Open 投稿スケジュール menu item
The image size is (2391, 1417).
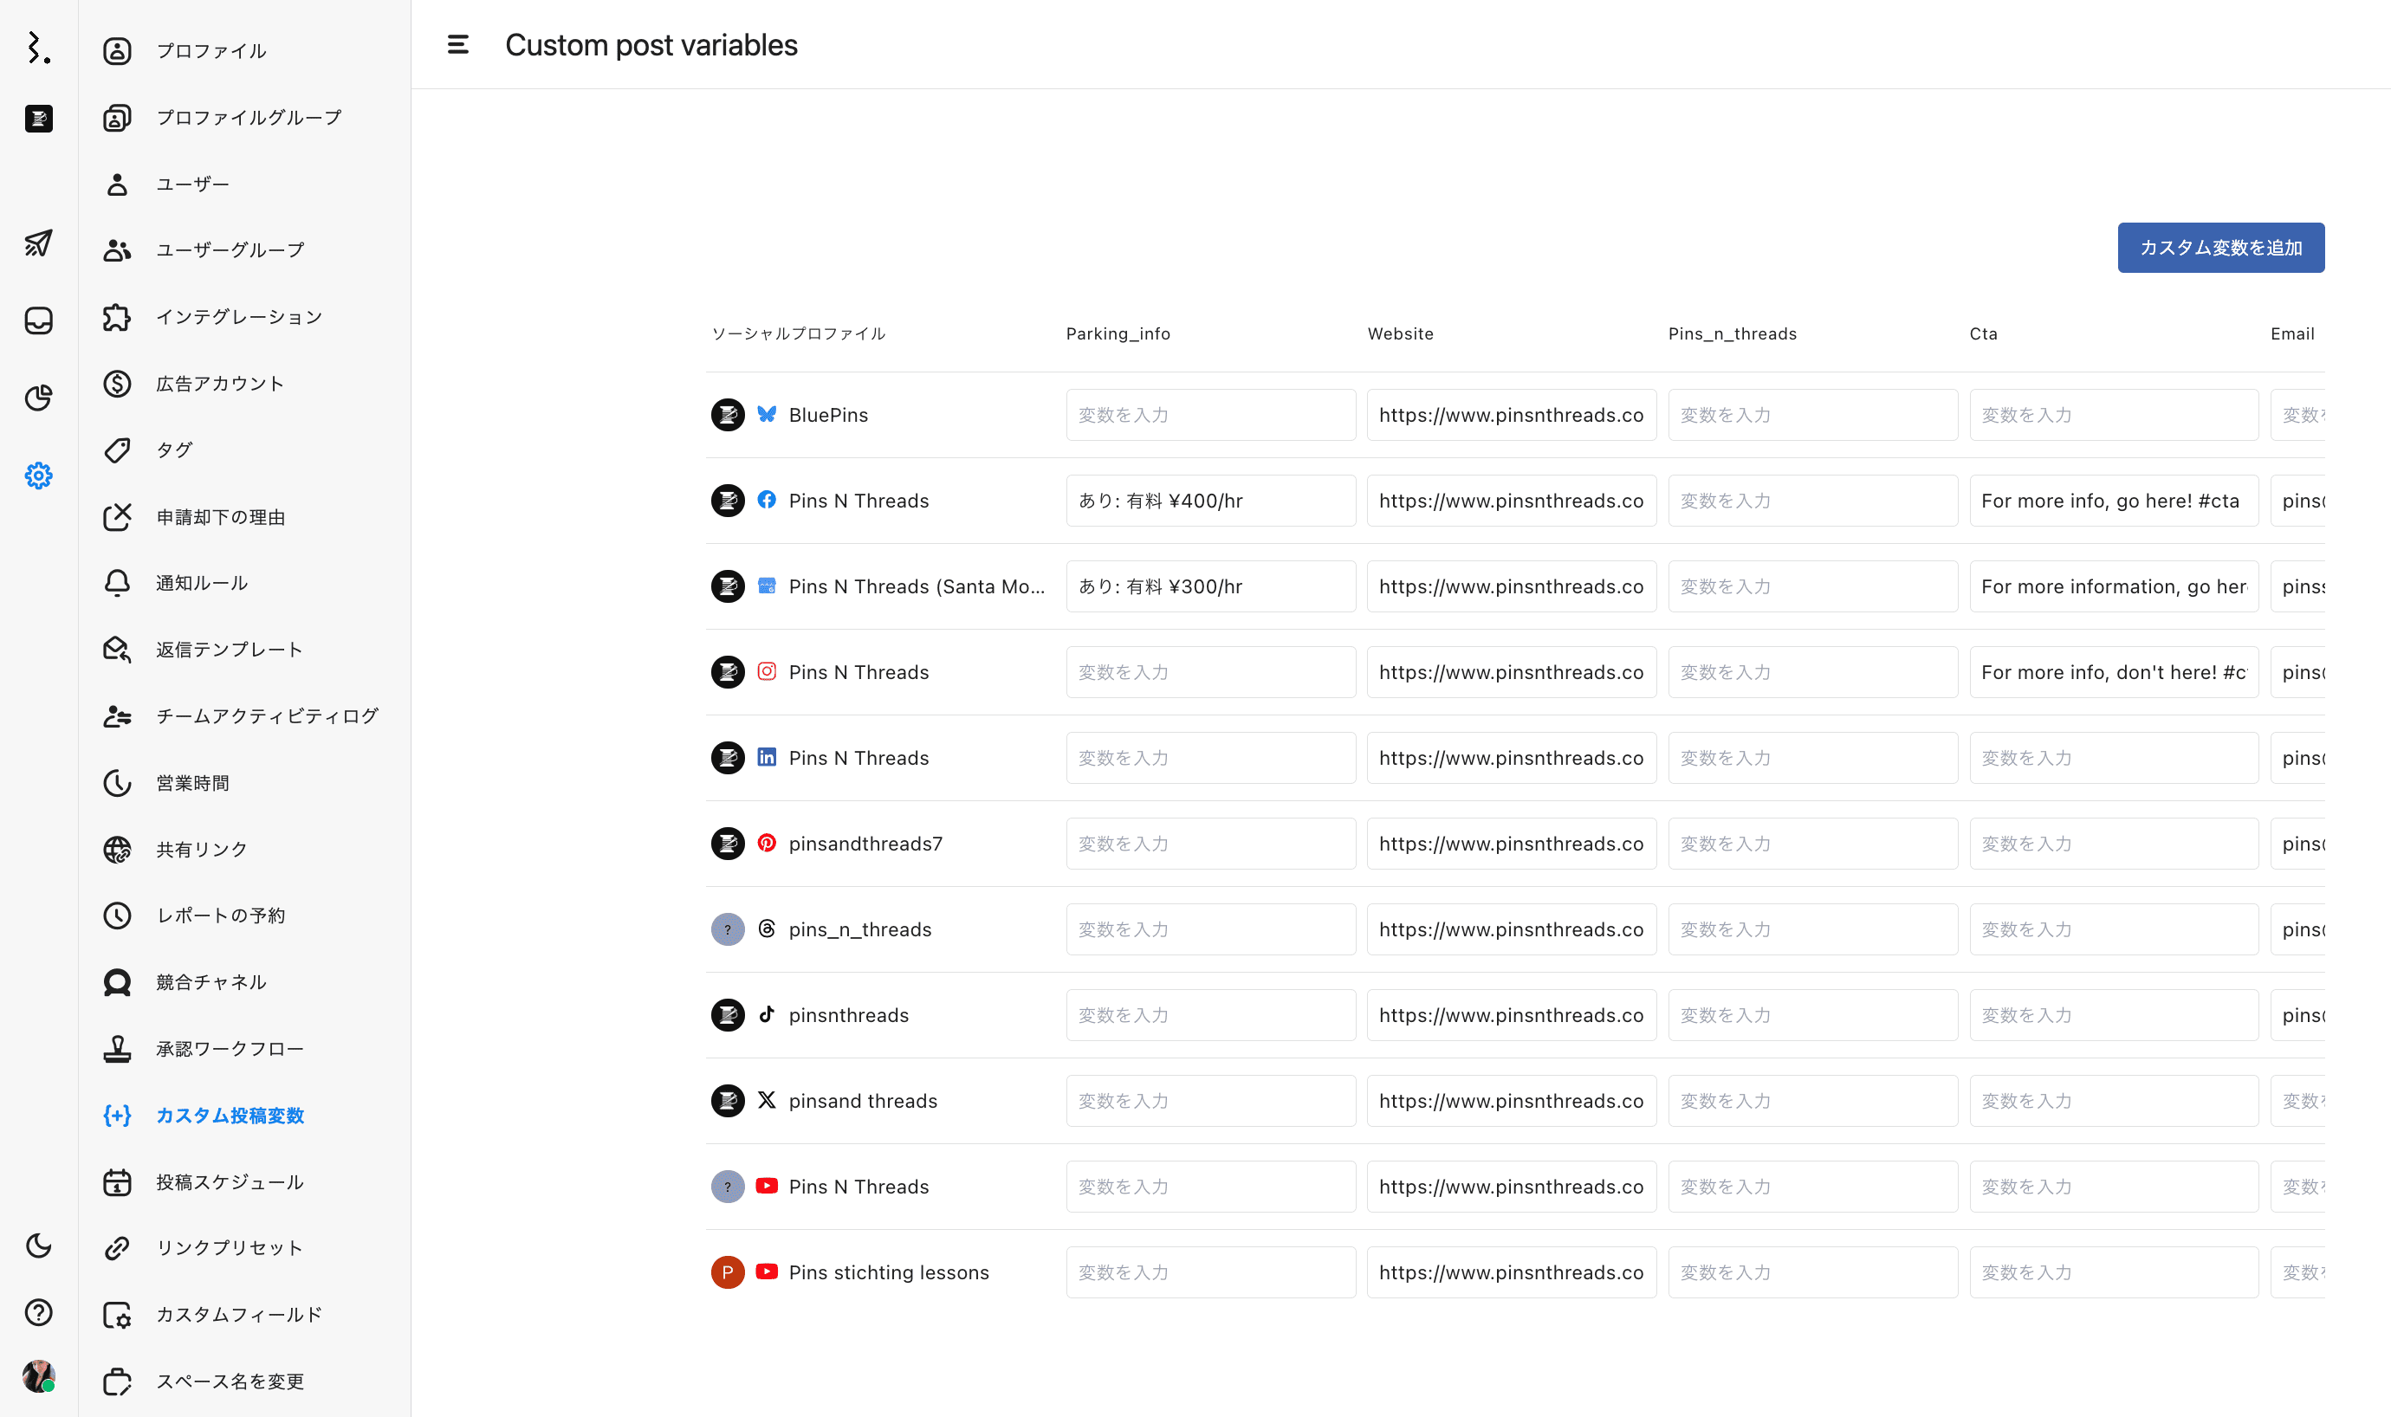point(230,1182)
